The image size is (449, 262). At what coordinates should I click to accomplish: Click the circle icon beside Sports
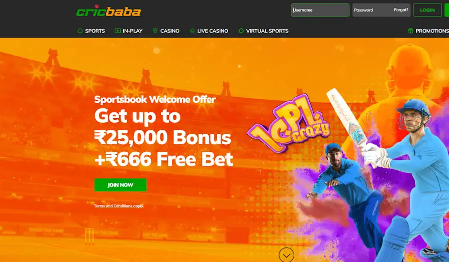click(x=80, y=31)
